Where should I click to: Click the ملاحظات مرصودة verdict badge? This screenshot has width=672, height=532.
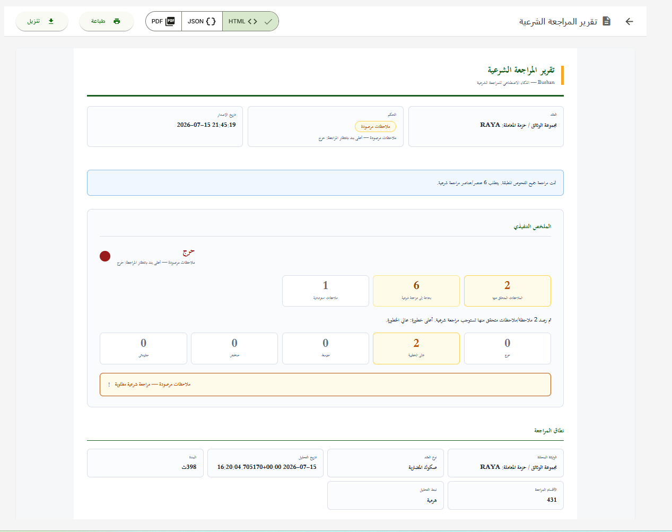[376, 126]
